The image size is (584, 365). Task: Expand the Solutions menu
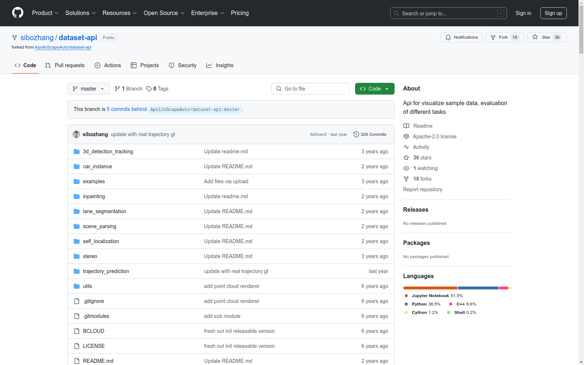point(81,13)
